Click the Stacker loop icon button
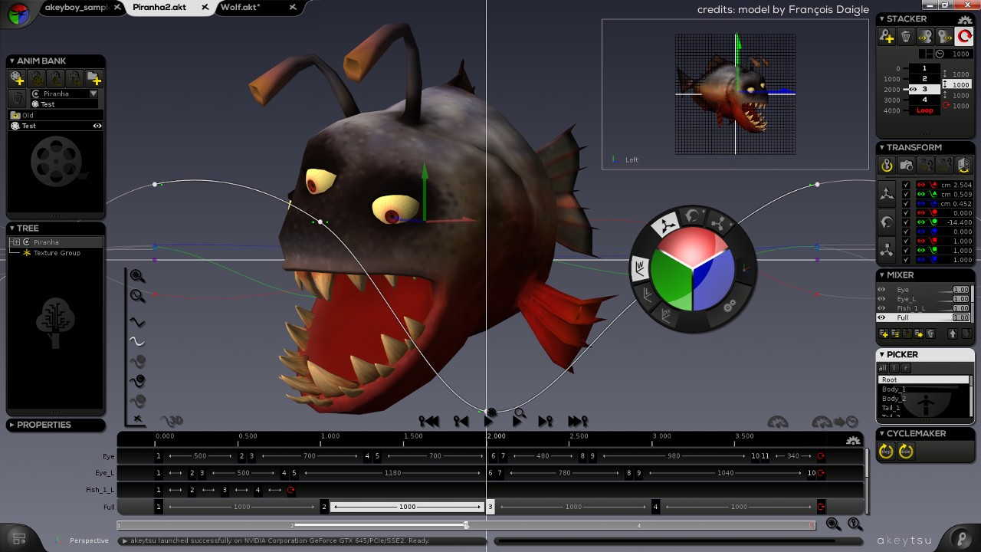 pos(964,36)
